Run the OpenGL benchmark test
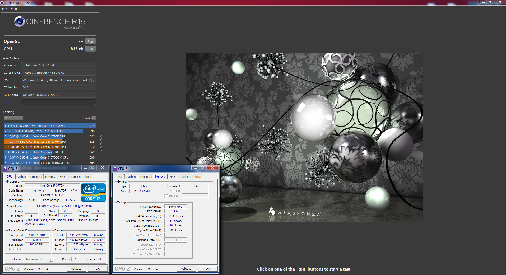Image resolution: width=506 pixels, height=275 pixels. [x=90, y=41]
